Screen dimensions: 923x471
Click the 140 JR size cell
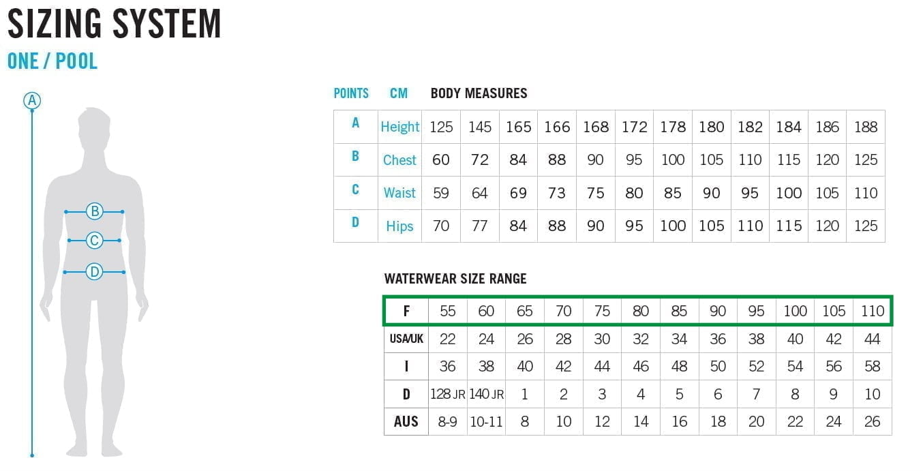[486, 394]
